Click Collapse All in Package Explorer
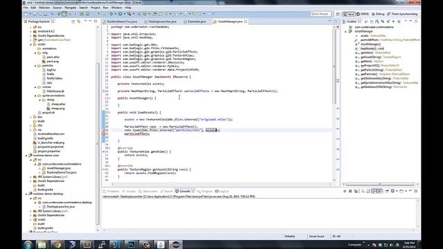The height and width of the screenshot is (249, 443). [73, 21]
